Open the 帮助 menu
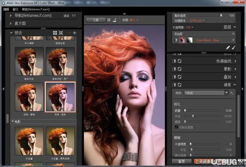The width and height of the screenshot is (246, 167). tap(35, 9)
